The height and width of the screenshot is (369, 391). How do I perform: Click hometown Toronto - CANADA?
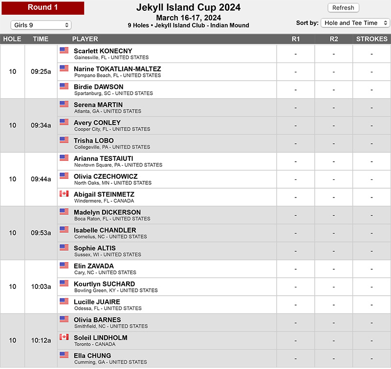[95, 344]
